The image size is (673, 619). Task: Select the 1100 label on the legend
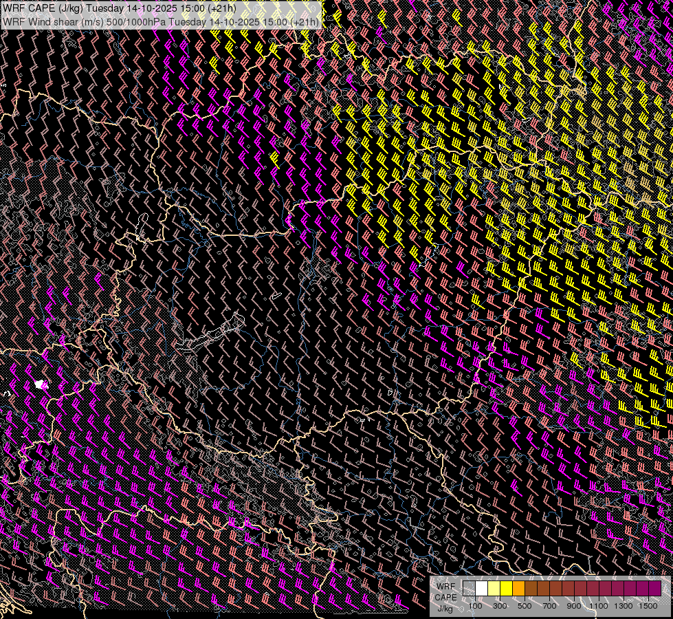599,606
